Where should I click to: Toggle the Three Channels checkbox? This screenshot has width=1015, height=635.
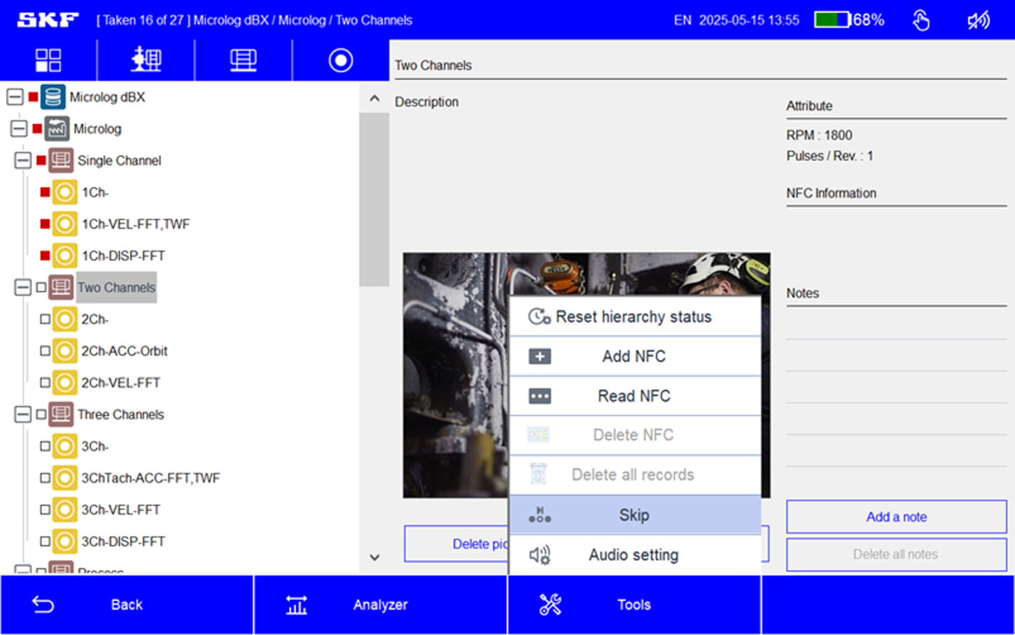(41, 414)
